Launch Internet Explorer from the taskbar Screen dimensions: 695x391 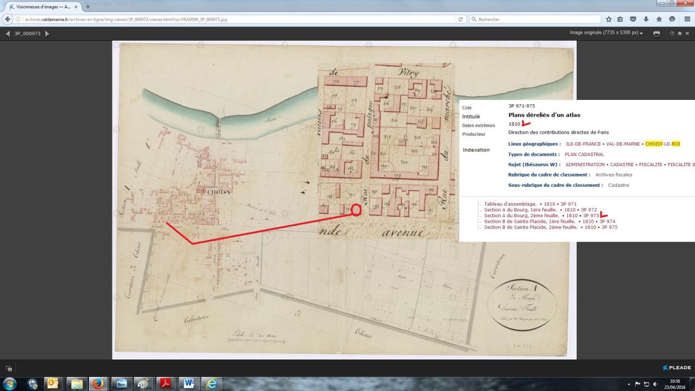[211, 383]
